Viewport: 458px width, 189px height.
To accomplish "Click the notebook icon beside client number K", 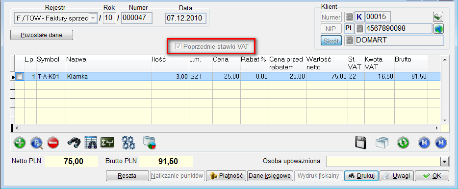I will [x=349, y=17].
